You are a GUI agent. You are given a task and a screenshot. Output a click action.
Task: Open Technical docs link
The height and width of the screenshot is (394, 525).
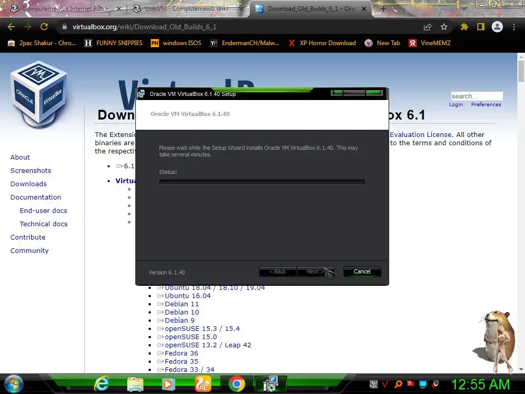point(44,224)
